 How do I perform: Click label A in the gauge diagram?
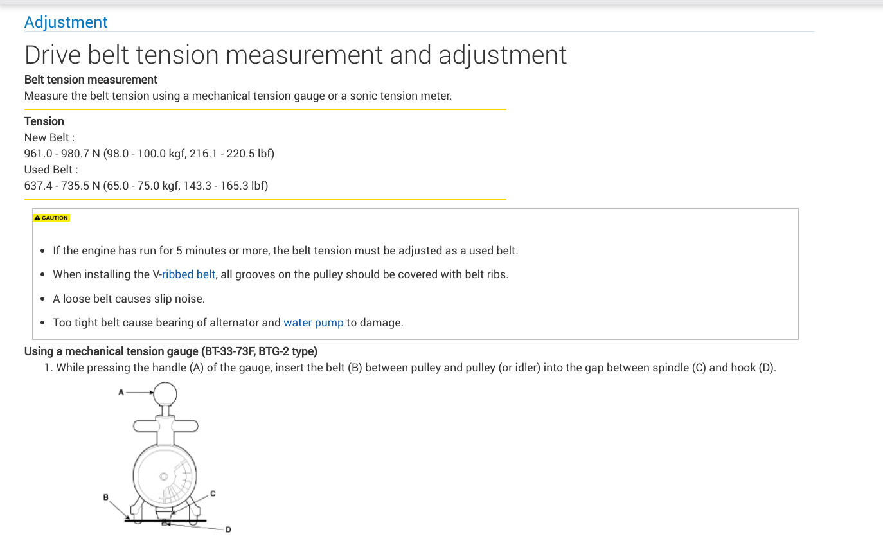point(121,391)
